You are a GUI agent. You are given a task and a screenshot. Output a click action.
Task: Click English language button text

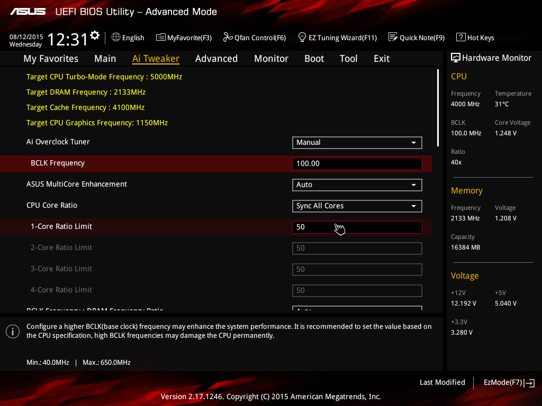(x=133, y=38)
